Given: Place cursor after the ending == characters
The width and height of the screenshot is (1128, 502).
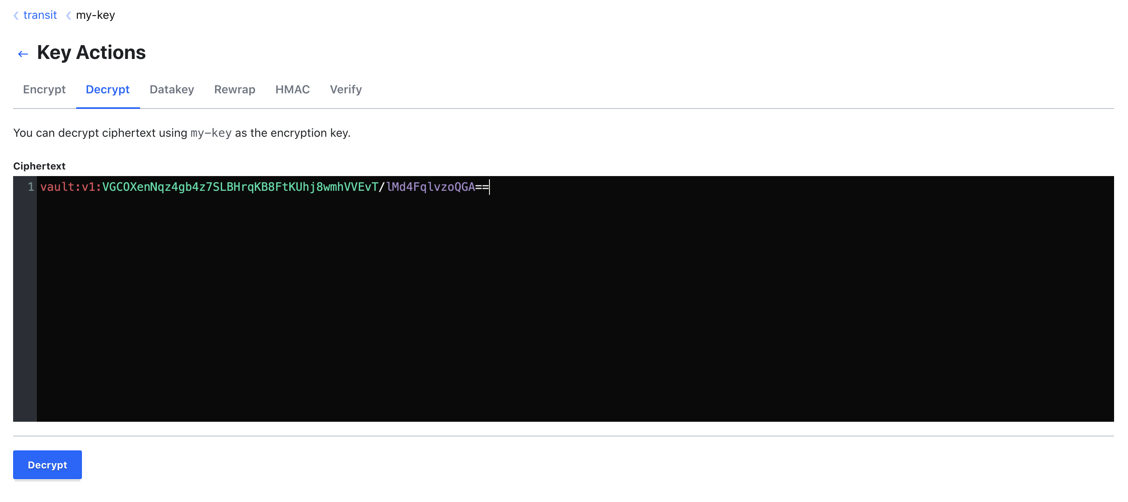Looking at the screenshot, I should coord(489,186).
